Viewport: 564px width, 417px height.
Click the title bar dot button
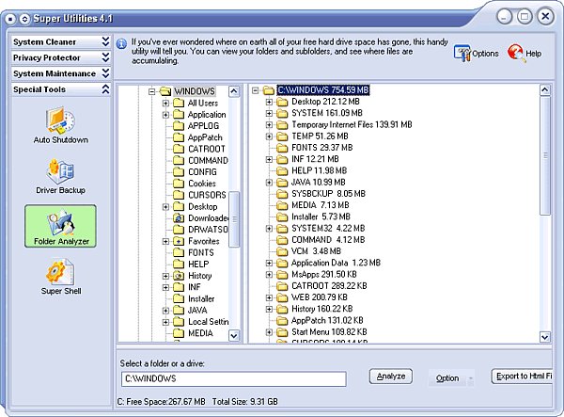point(10,19)
